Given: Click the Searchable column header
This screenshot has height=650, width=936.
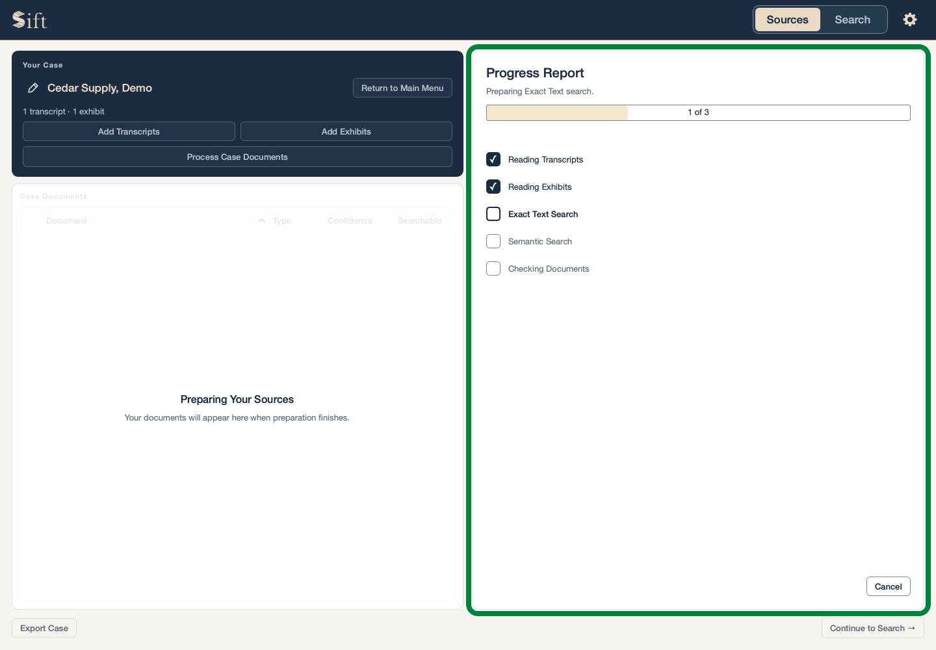Looking at the screenshot, I should (419, 221).
